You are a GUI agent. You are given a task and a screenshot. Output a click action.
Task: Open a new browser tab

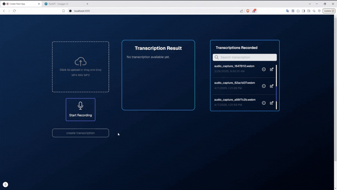(x=87, y=4)
